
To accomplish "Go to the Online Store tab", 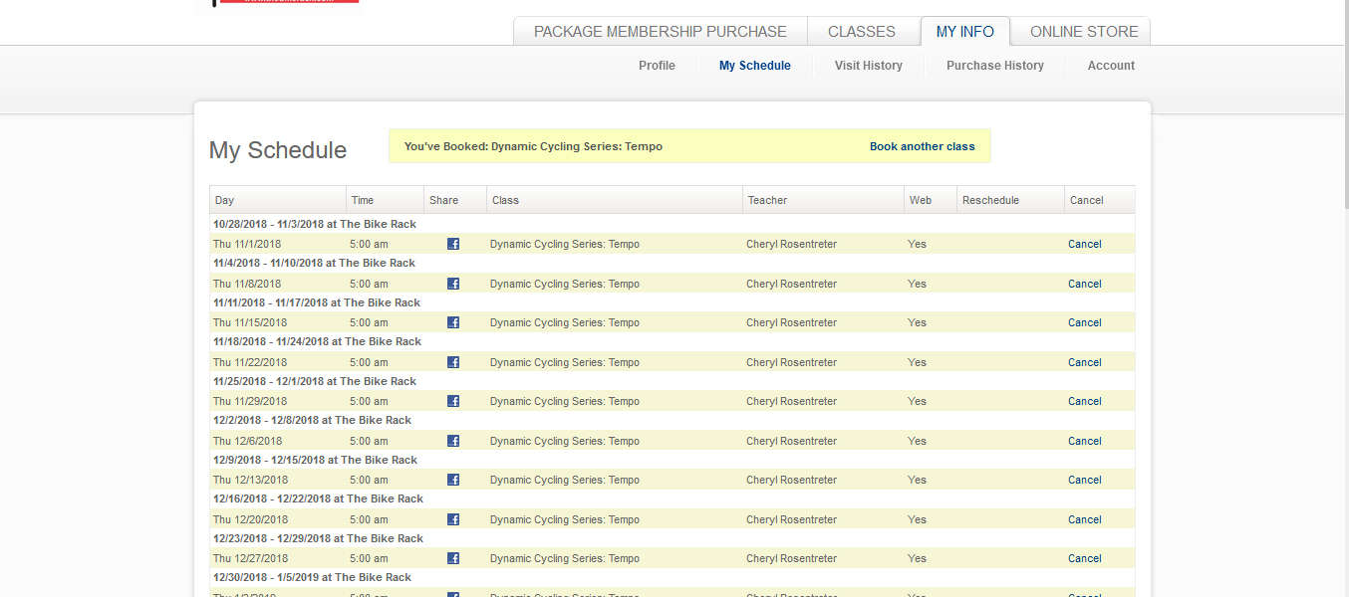I will tap(1083, 32).
